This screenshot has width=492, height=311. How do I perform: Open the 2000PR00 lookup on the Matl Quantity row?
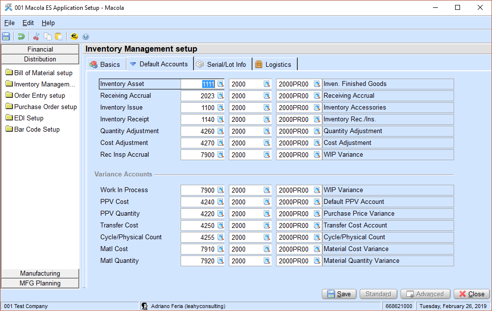point(317,261)
